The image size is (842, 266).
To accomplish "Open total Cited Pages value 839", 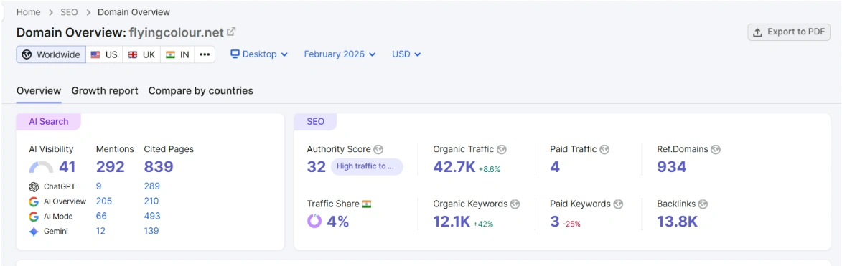I will (x=159, y=167).
